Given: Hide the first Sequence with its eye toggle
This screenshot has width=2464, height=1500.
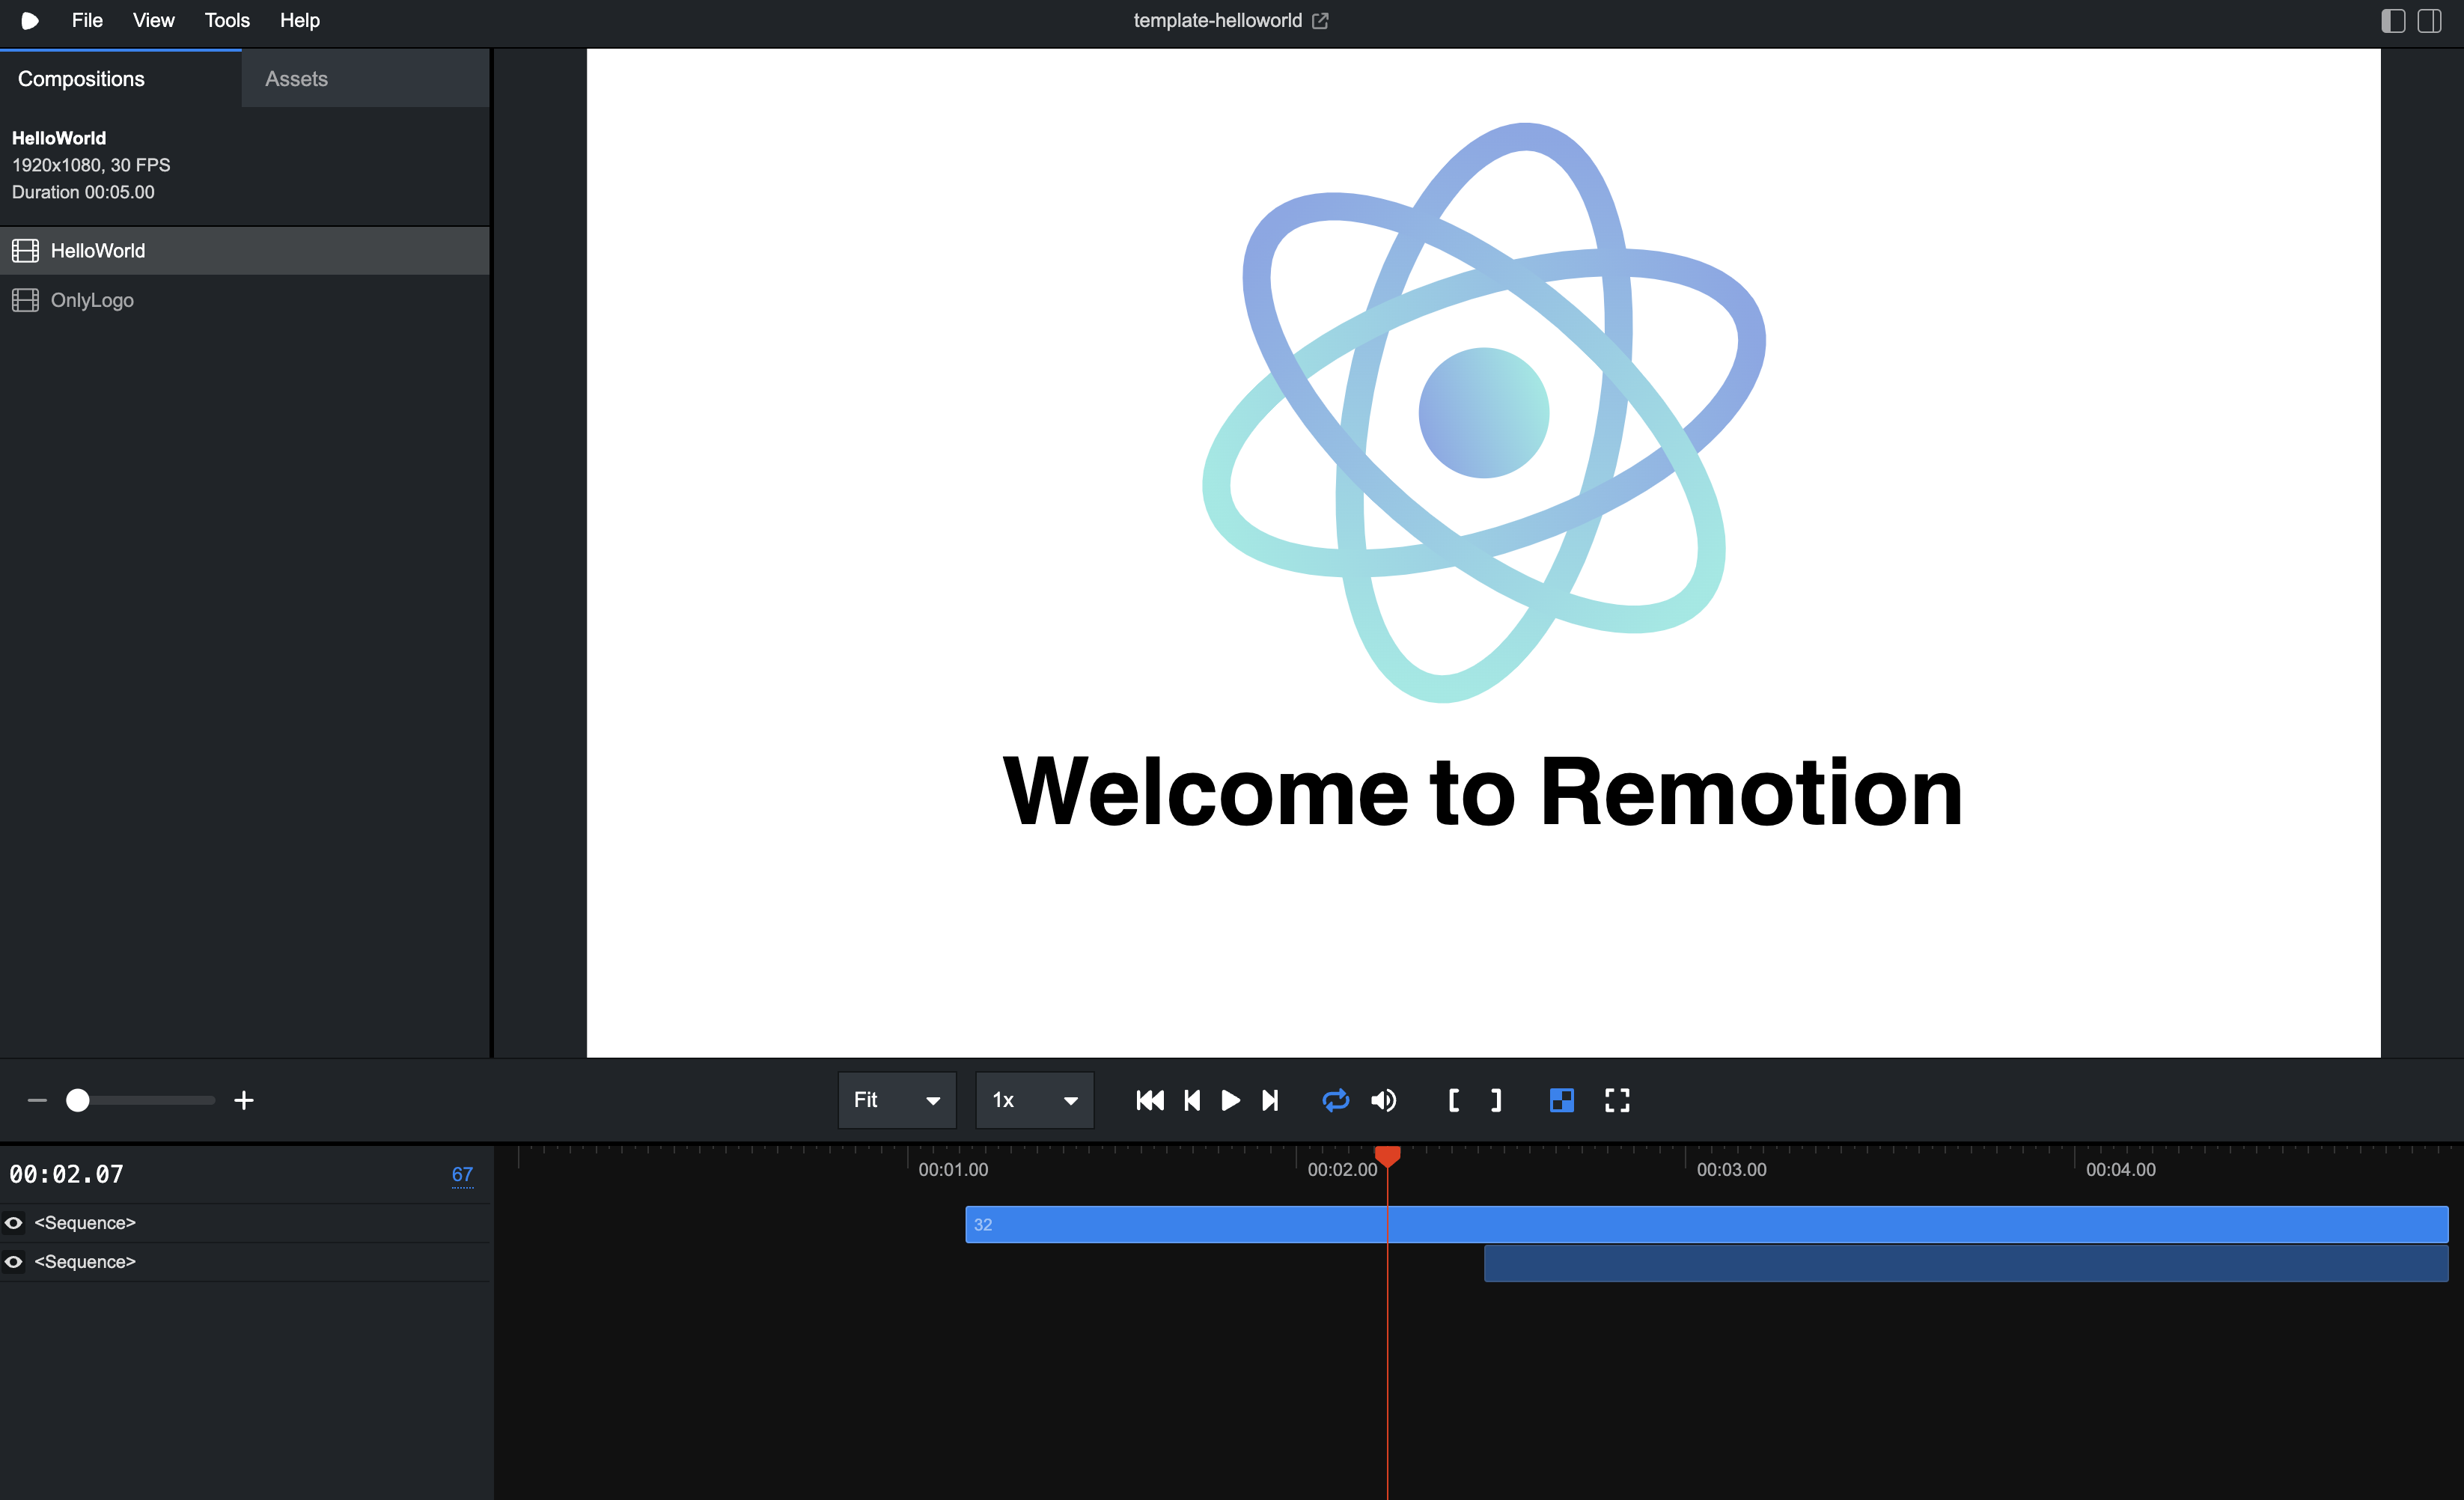Looking at the screenshot, I should click(14, 1222).
